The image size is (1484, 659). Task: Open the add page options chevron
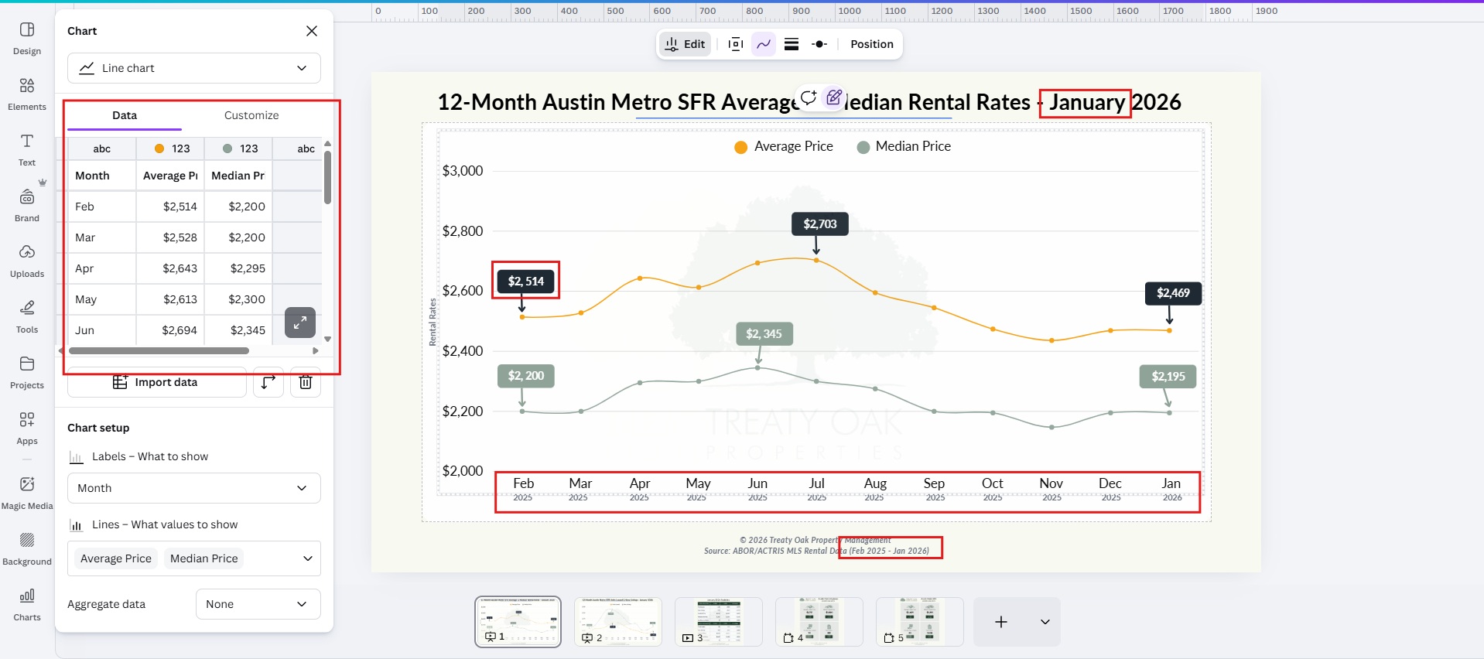1045,622
